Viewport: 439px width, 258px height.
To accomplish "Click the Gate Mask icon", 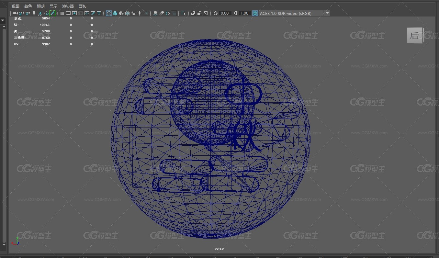I will tap(81, 13).
